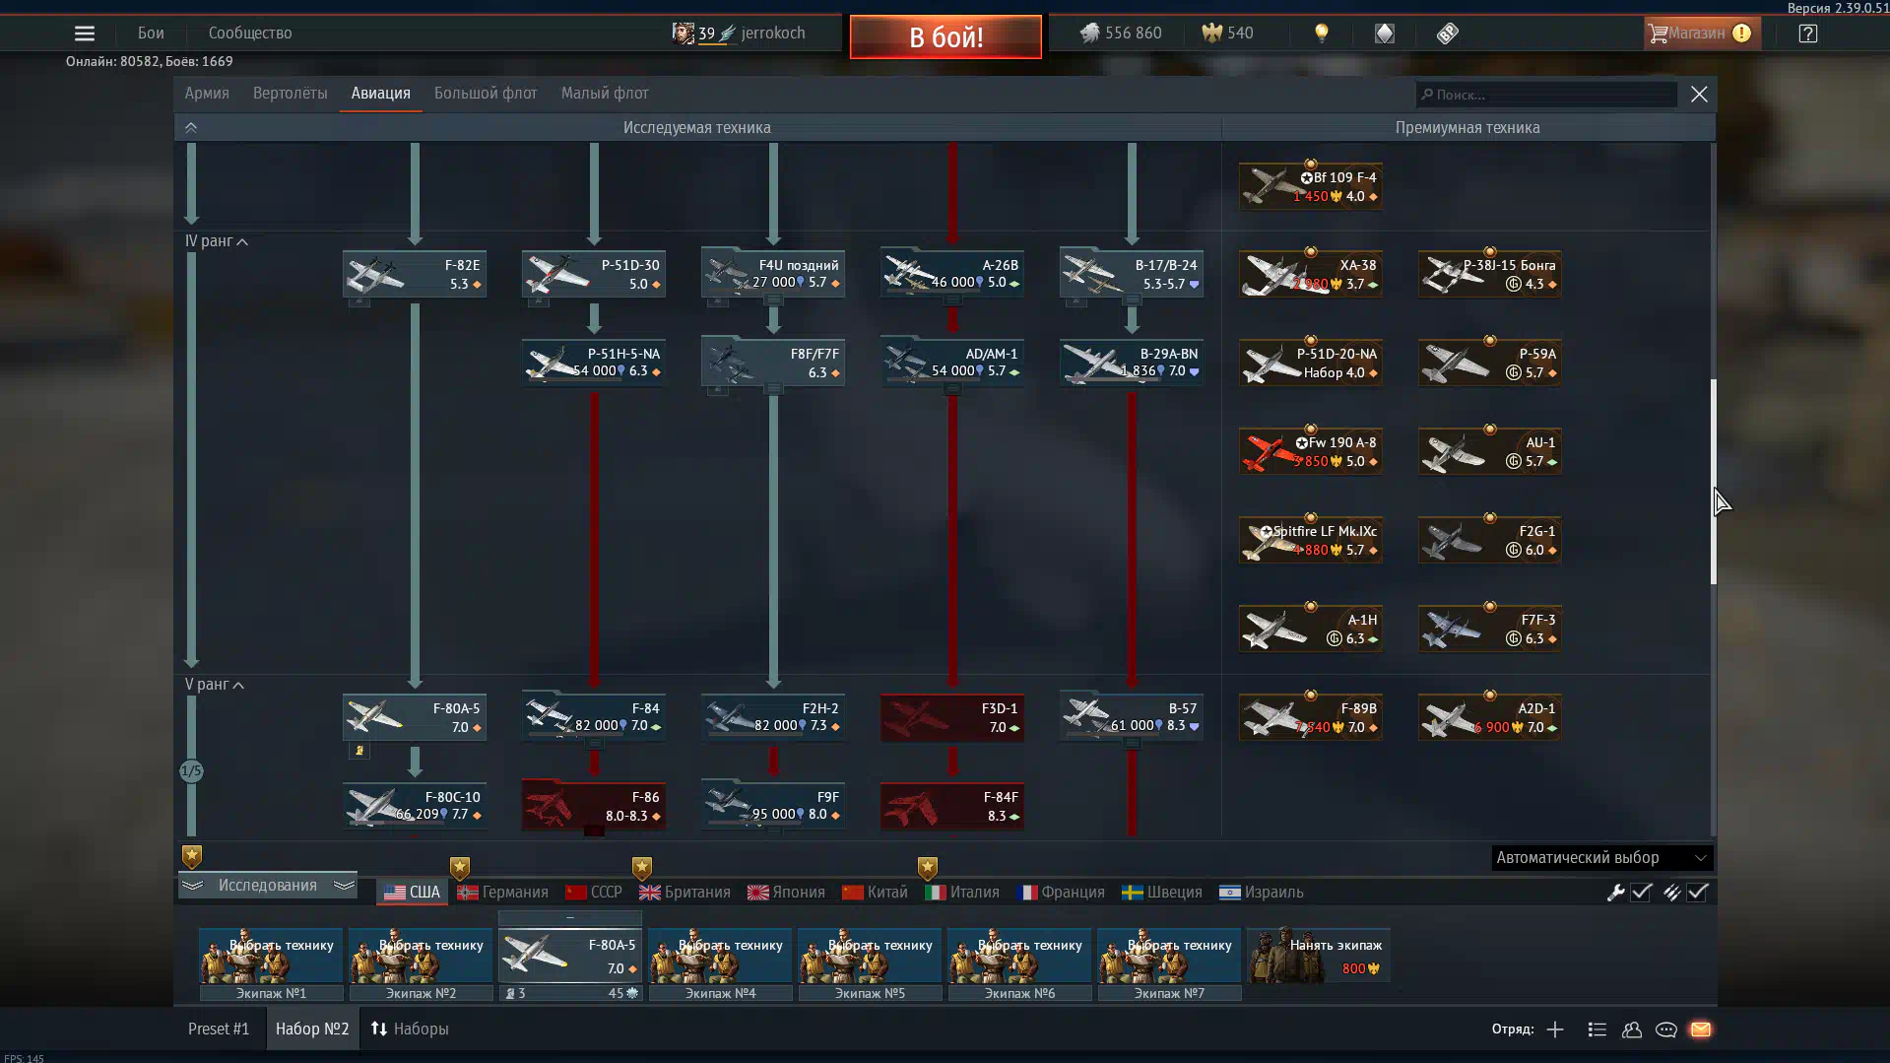Click the silver lions balance 556 860
The width and height of the screenshot is (1890, 1063).
[1121, 33]
